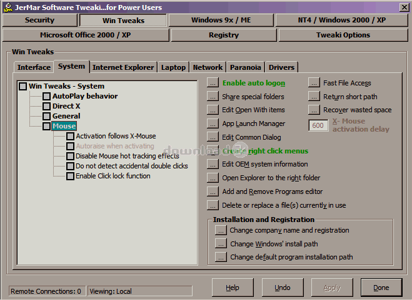This screenshot has height=300, width=412.
Task: Open the Tweaki Options tab
Action: 343,35
